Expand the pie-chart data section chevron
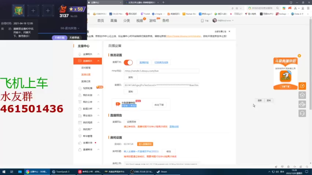Screen dimensions: 312x175 coord(98,109)
